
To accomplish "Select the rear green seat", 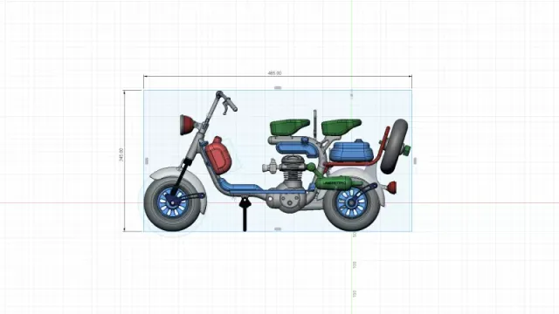I will click(x=341, y=126).
